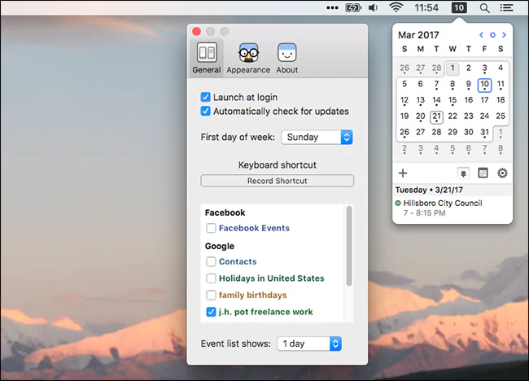Viewport: 529px width, 381px height.
Task: Select March 31 in the calendar
Action: click(x=484, y=132)
